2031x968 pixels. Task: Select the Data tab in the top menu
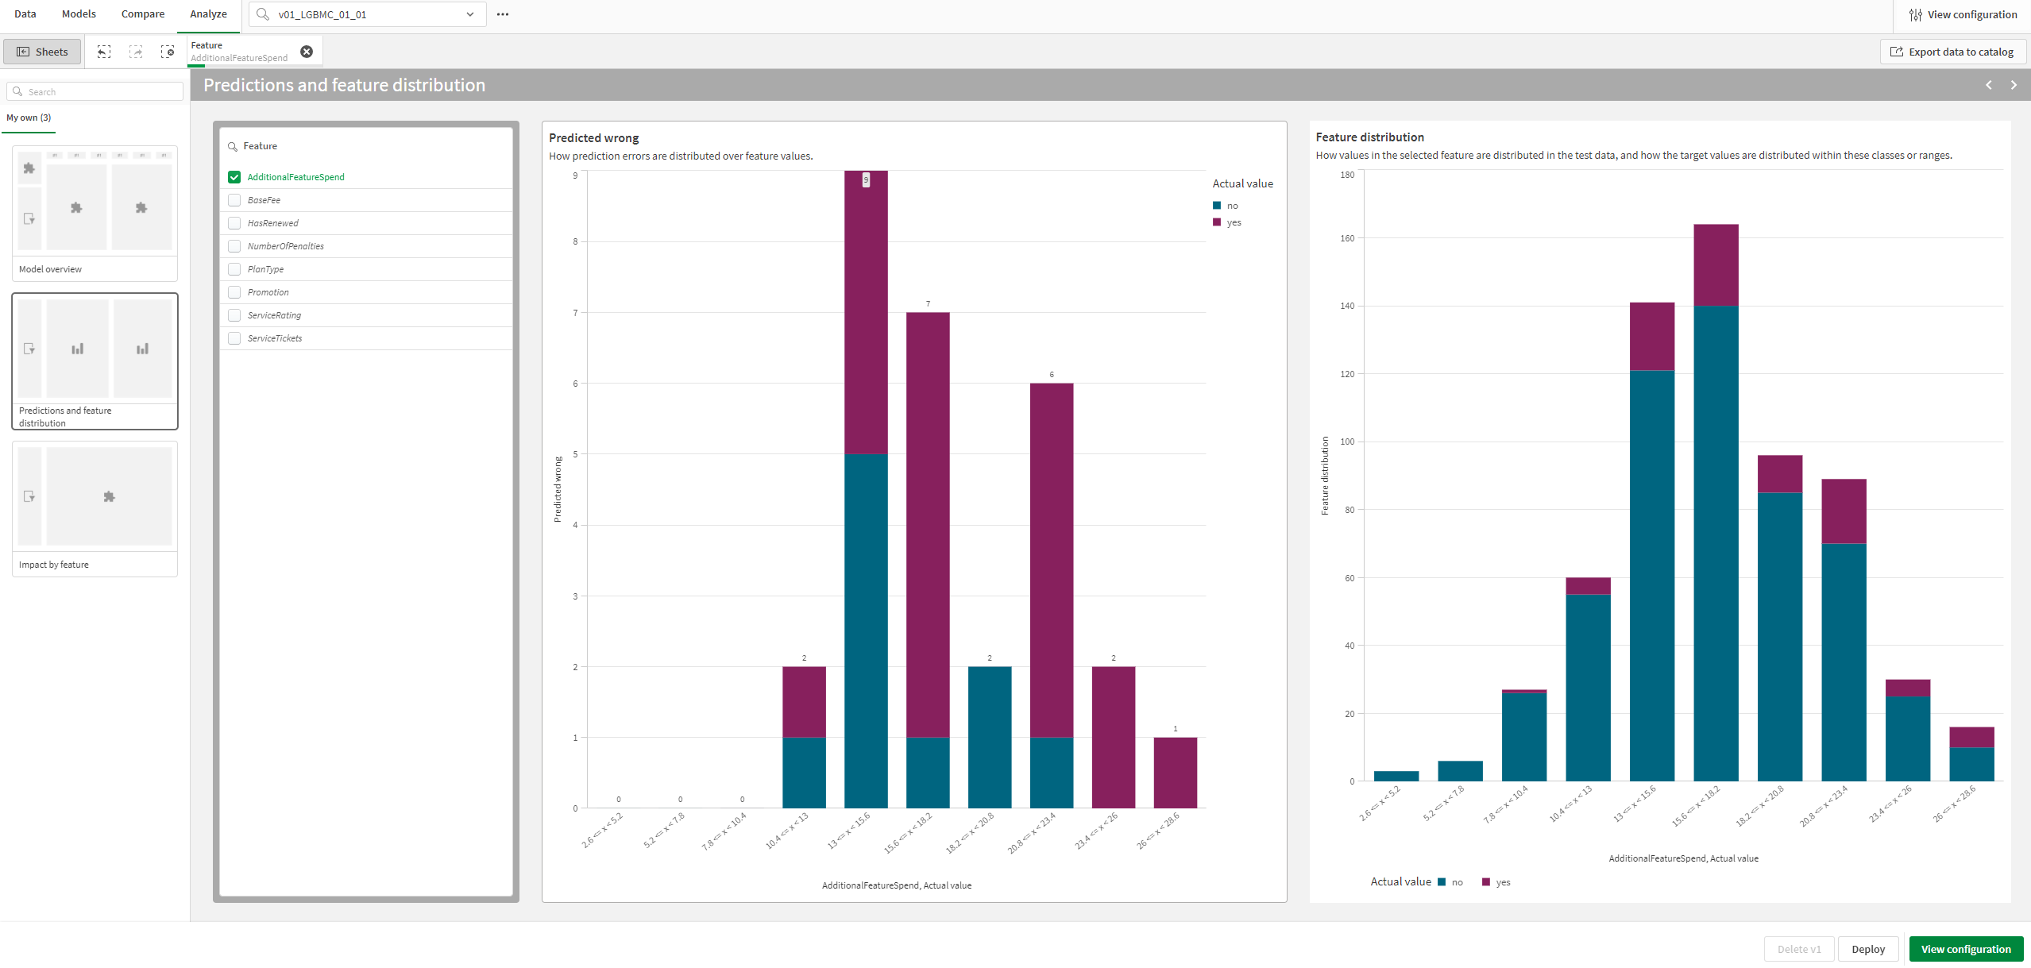[22, 16]
